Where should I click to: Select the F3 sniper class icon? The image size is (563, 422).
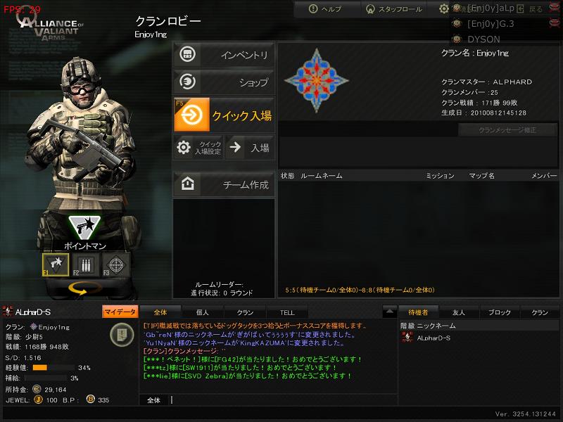point(115,265)
